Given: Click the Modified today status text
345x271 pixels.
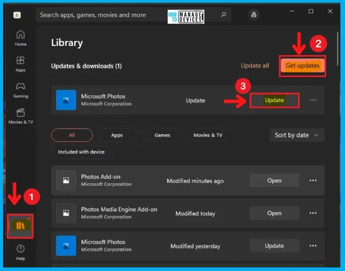Looking at the screenshot, I should point(195,214).
